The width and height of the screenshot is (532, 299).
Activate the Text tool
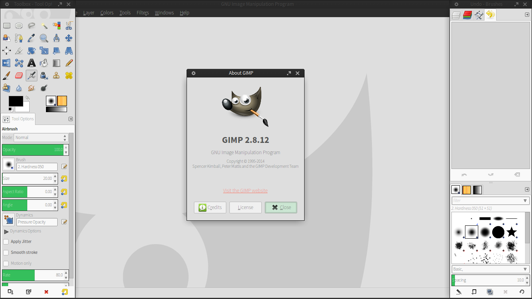click(32, 63)
